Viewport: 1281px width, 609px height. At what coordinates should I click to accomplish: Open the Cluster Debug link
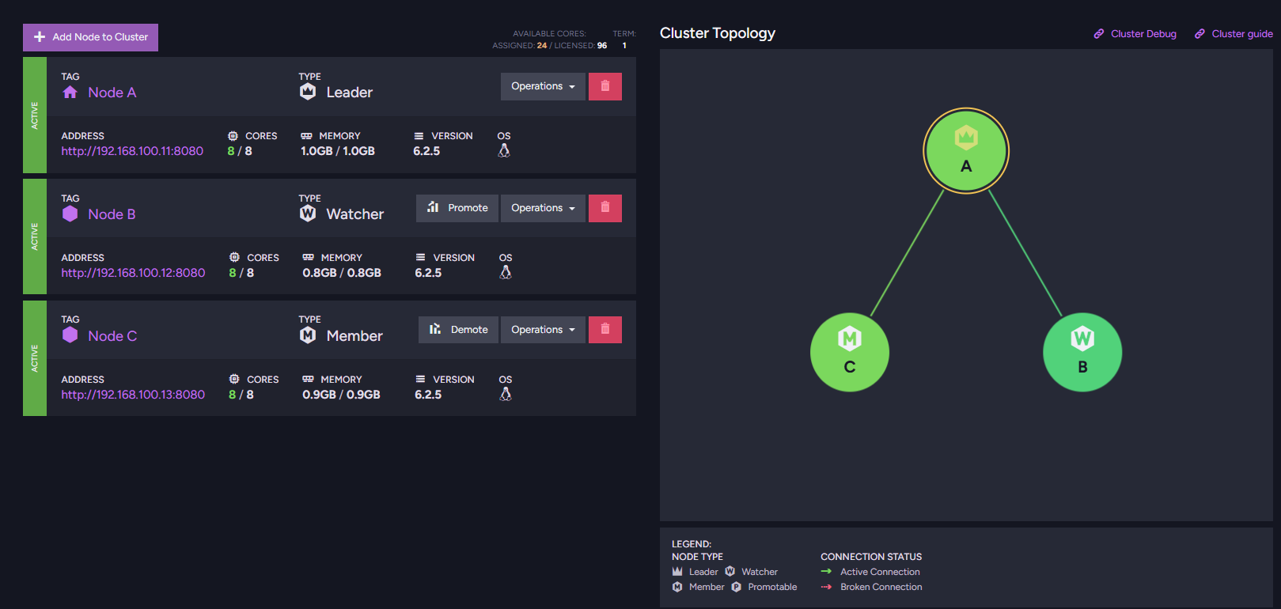1135,34
